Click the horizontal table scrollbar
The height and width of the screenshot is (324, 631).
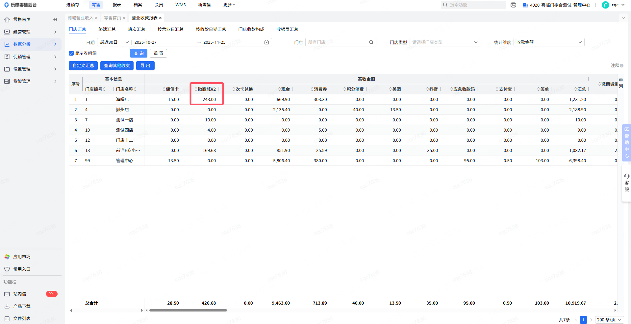coord(188,310)
